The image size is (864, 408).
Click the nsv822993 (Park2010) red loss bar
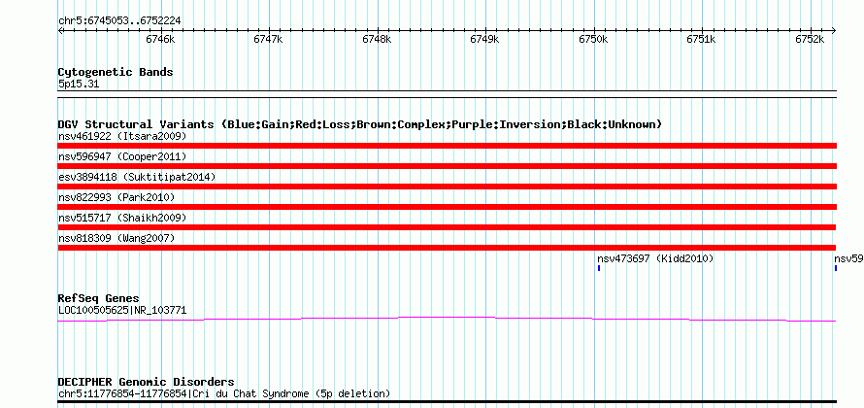coord(447,207)
